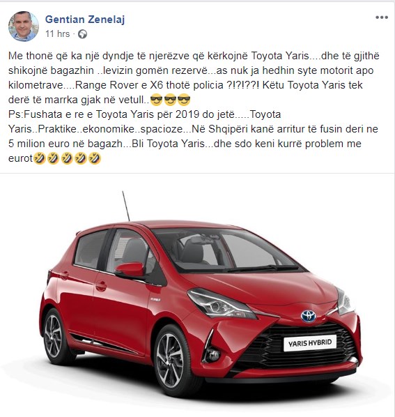Click the first laughing emoji after 'eurot'
395x417 pixels.
(39, 158)
